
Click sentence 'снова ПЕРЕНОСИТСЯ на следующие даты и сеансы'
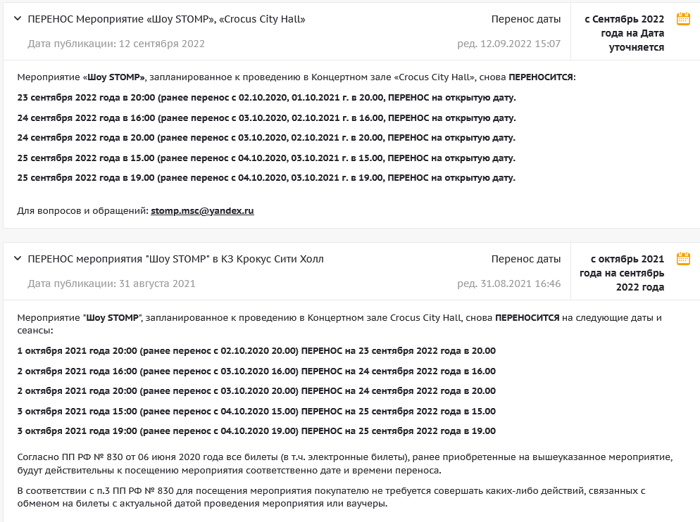pos(339,324)
